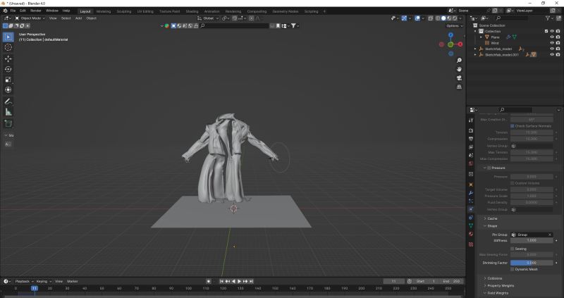564x298 pixels.
Task: Click the viewport Options button
Action: (x=454, y=26)
